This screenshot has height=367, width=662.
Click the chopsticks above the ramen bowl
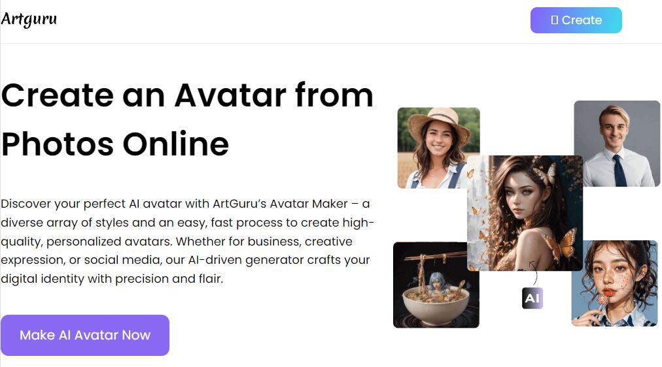[x=435, y=256]
